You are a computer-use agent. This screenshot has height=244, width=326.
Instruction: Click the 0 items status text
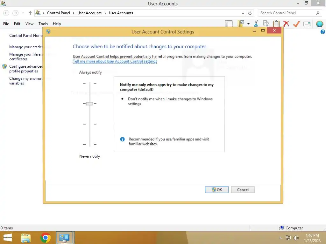pyautogui.click(x=7, y=228)
